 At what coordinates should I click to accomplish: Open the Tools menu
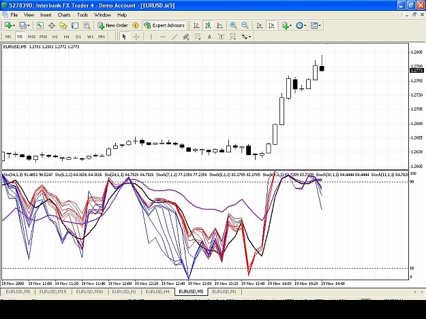tap(82, 15)
